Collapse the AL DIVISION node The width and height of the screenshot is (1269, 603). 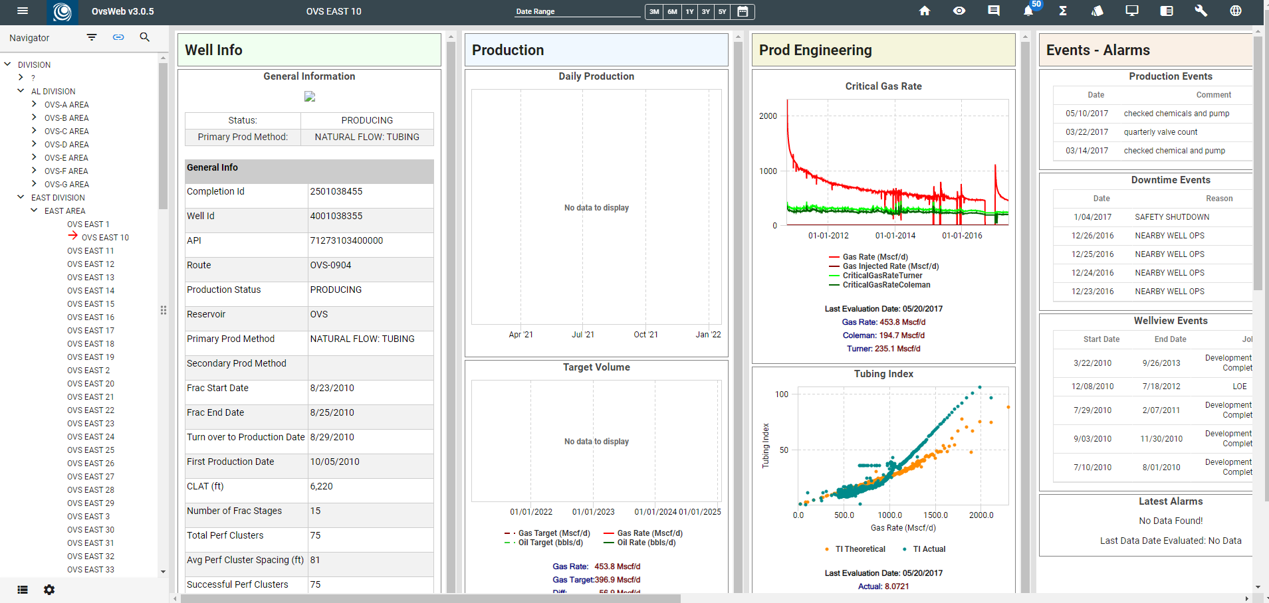pos(21,91)
